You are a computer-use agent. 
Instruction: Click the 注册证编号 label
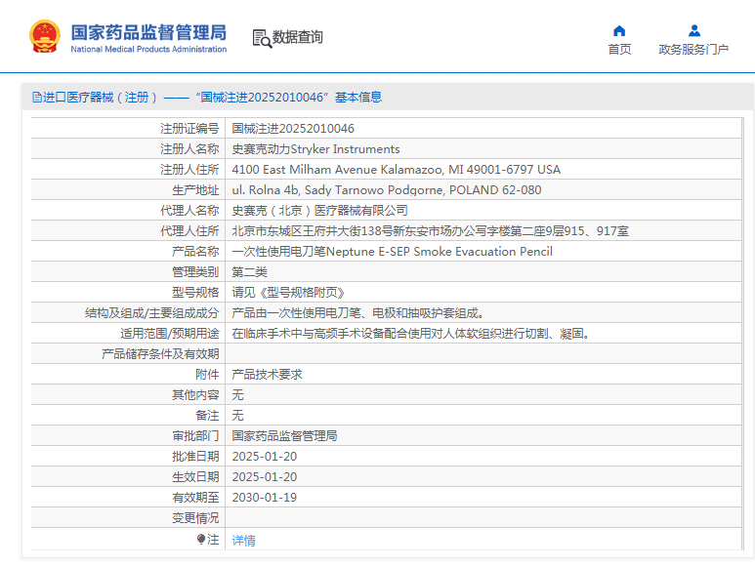click(189, 129)
